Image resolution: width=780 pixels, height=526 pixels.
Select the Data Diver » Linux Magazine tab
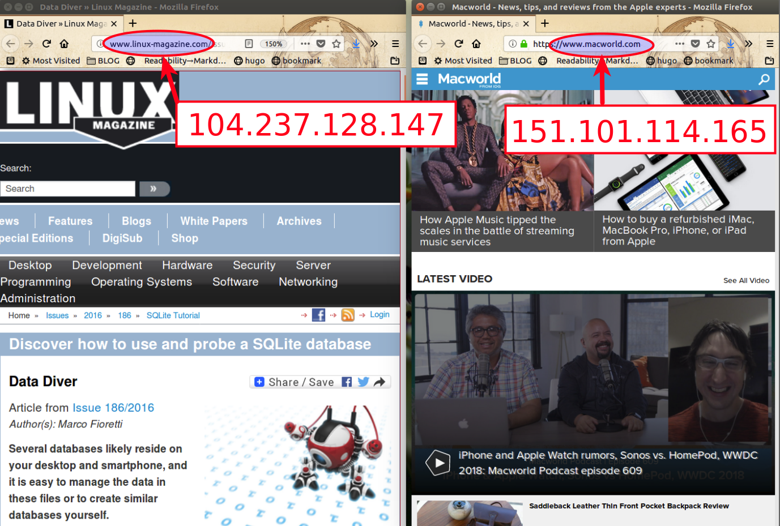(x=61, y=24)
